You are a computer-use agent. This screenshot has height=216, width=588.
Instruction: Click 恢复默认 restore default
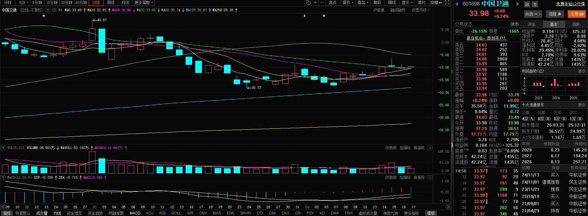pos(23,213)
